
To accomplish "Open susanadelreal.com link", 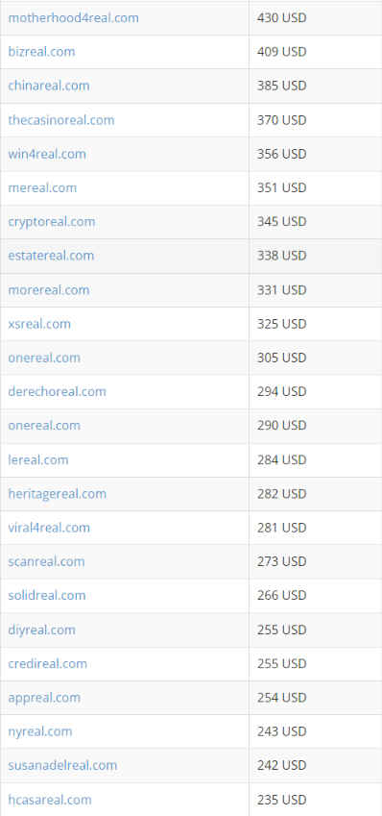I will 62,765.
